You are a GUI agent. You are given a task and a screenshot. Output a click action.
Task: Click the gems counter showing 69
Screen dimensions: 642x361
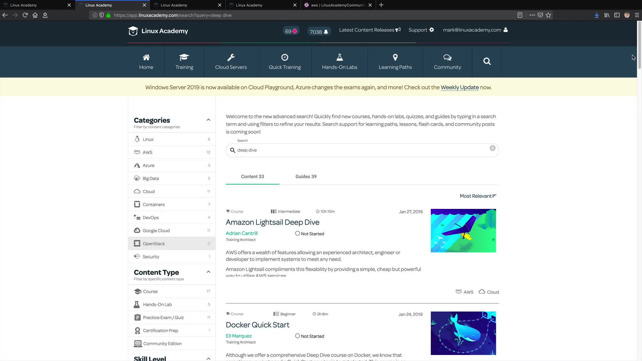click(x=291, y=31)
